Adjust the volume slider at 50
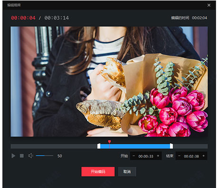 pos(45,156)
